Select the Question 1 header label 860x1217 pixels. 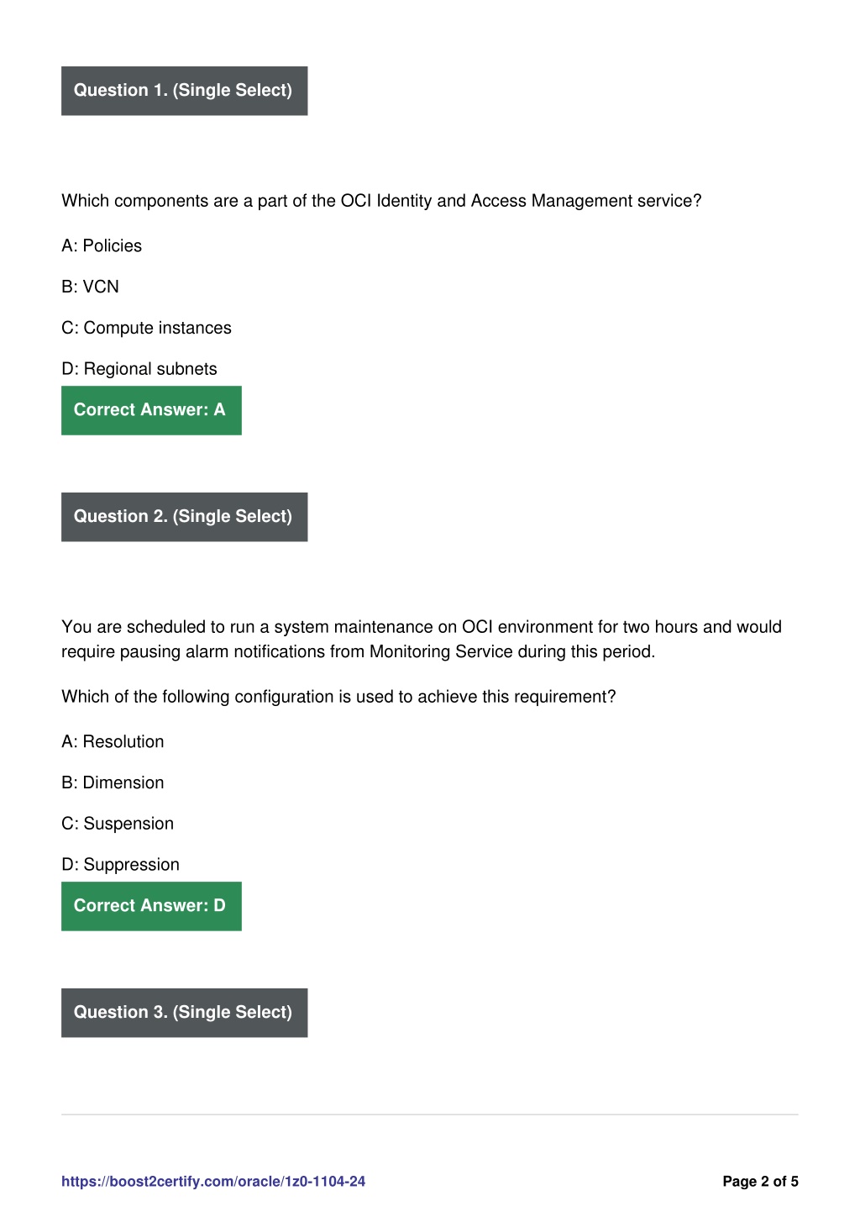pos(184,91)
